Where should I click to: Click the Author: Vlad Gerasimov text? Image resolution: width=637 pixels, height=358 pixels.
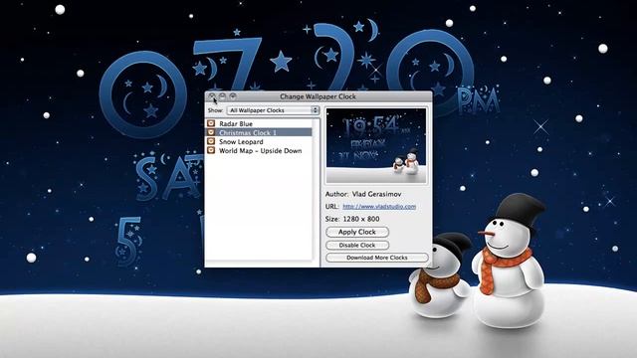click(363, 194)
